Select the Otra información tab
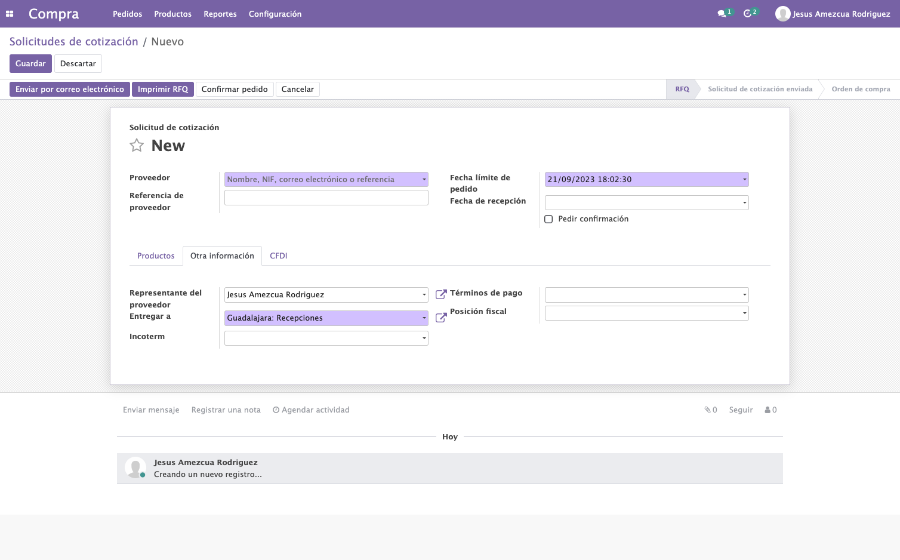 click(x=222, y=256)
